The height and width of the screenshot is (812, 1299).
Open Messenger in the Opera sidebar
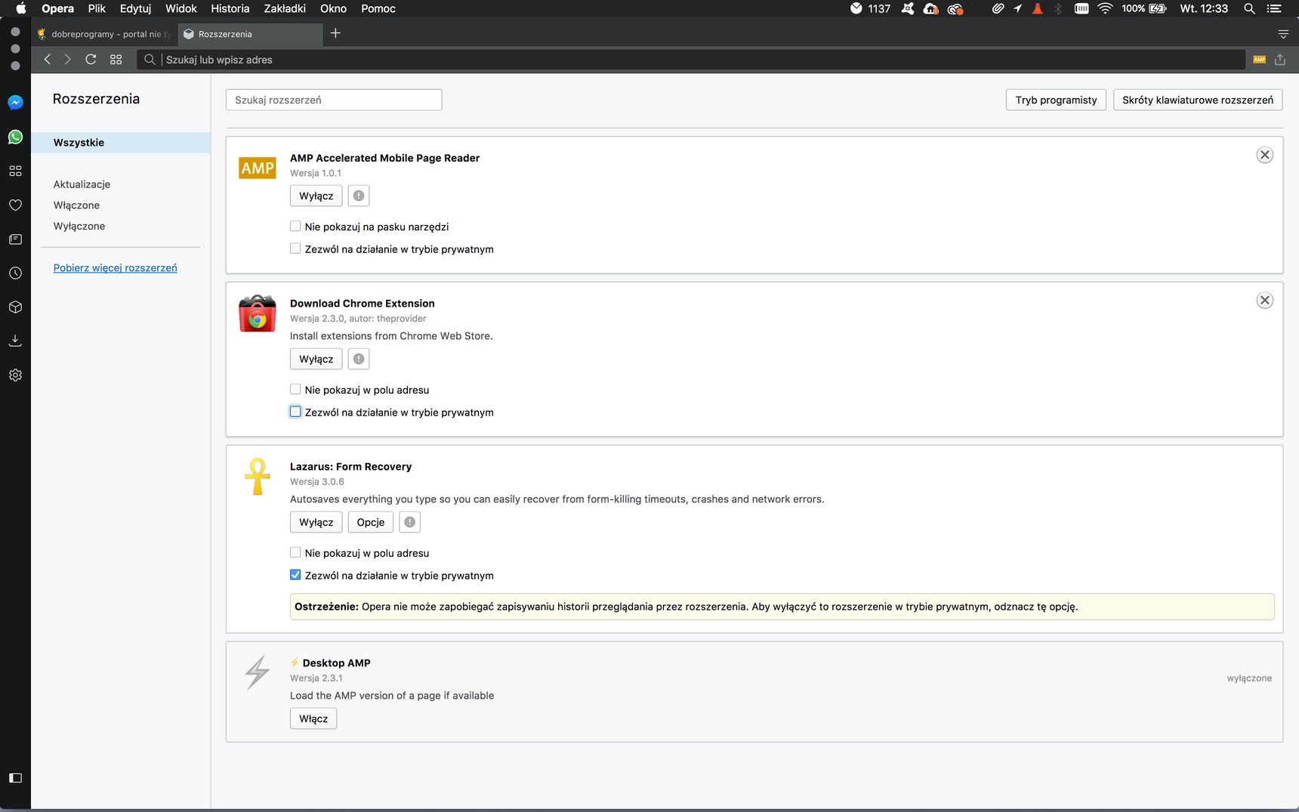click(15, 103)
